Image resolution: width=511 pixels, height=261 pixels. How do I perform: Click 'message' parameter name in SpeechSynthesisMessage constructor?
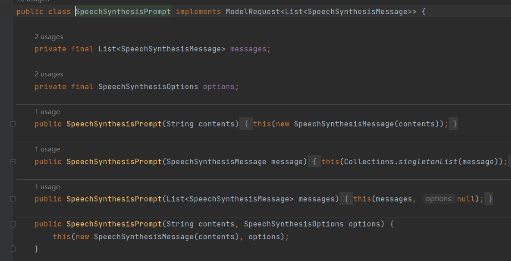pos(287,161)
